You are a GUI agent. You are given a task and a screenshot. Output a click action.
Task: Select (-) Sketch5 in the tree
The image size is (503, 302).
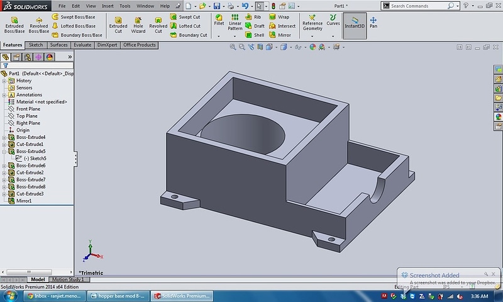(31, 159)
